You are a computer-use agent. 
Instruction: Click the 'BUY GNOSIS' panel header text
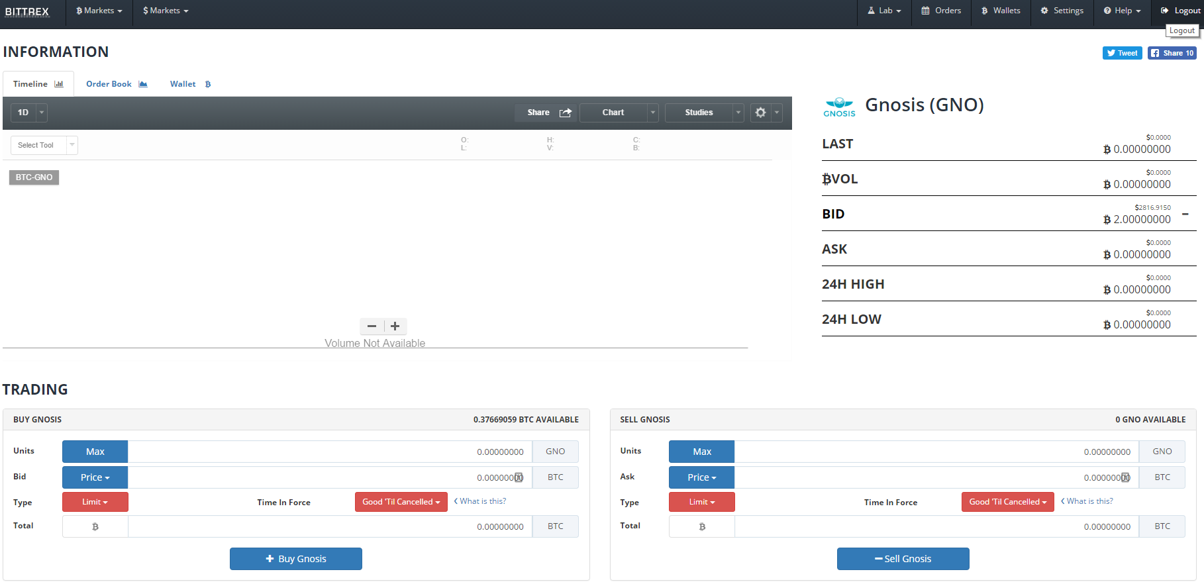[37, 420]
